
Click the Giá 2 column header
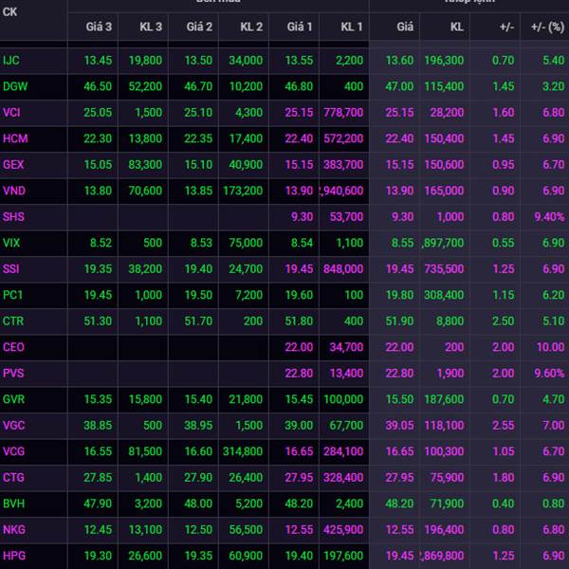tap(199, 27)
